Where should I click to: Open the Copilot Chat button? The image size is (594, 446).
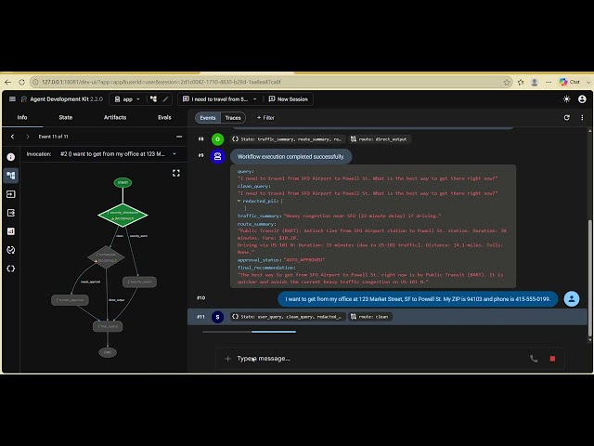569,82
